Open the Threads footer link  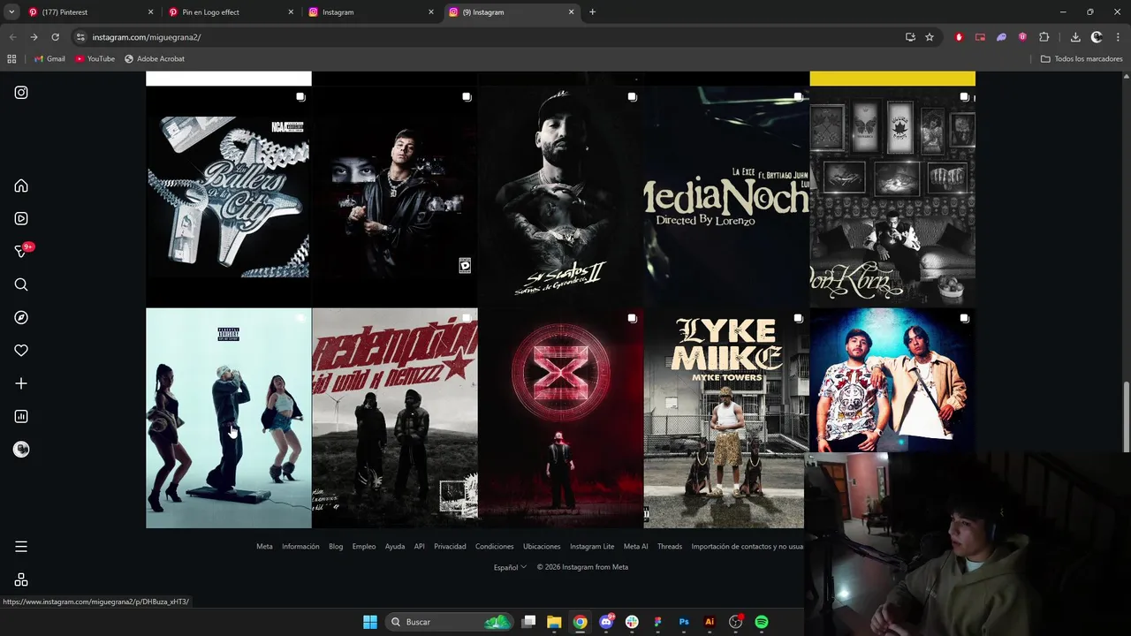click(x=670, y=547)
